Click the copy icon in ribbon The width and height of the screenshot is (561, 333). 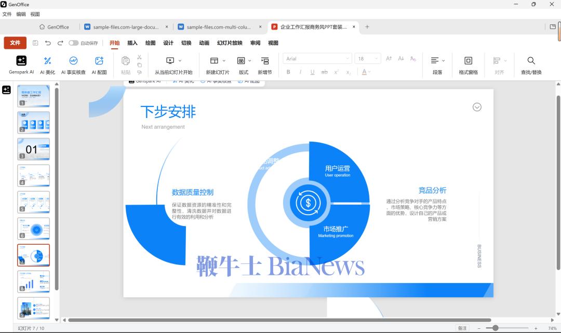point(140,65)
